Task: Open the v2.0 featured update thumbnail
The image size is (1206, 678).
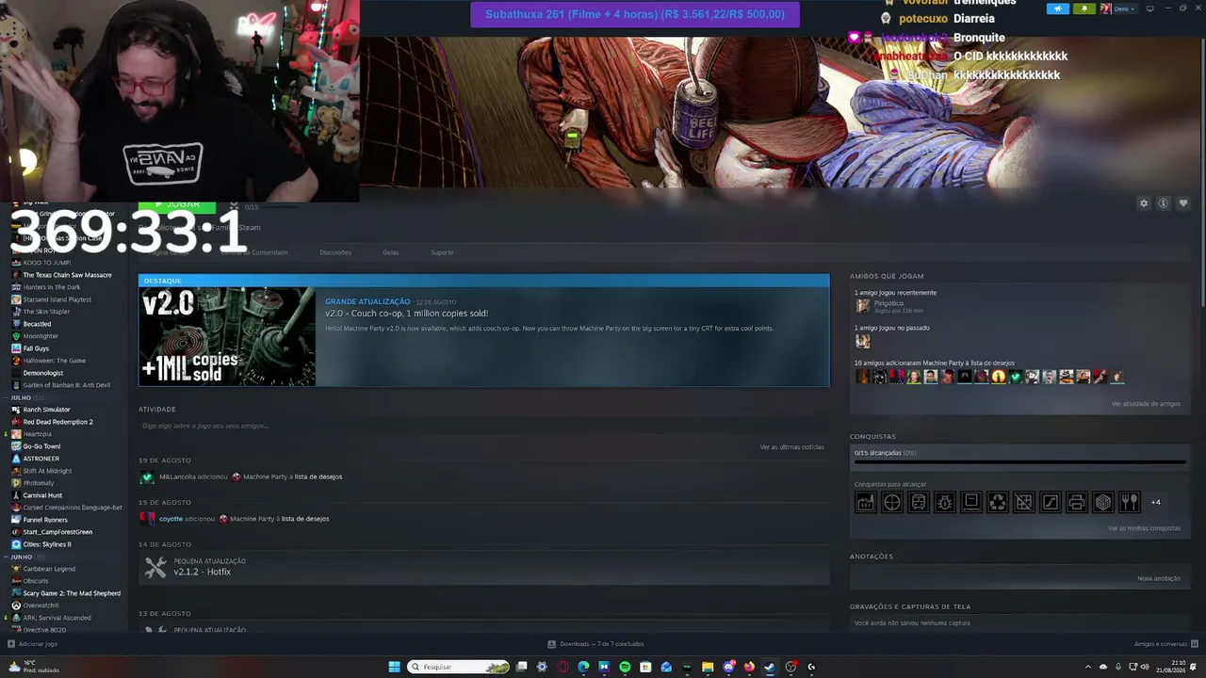Action: click(x=227, y=337)
